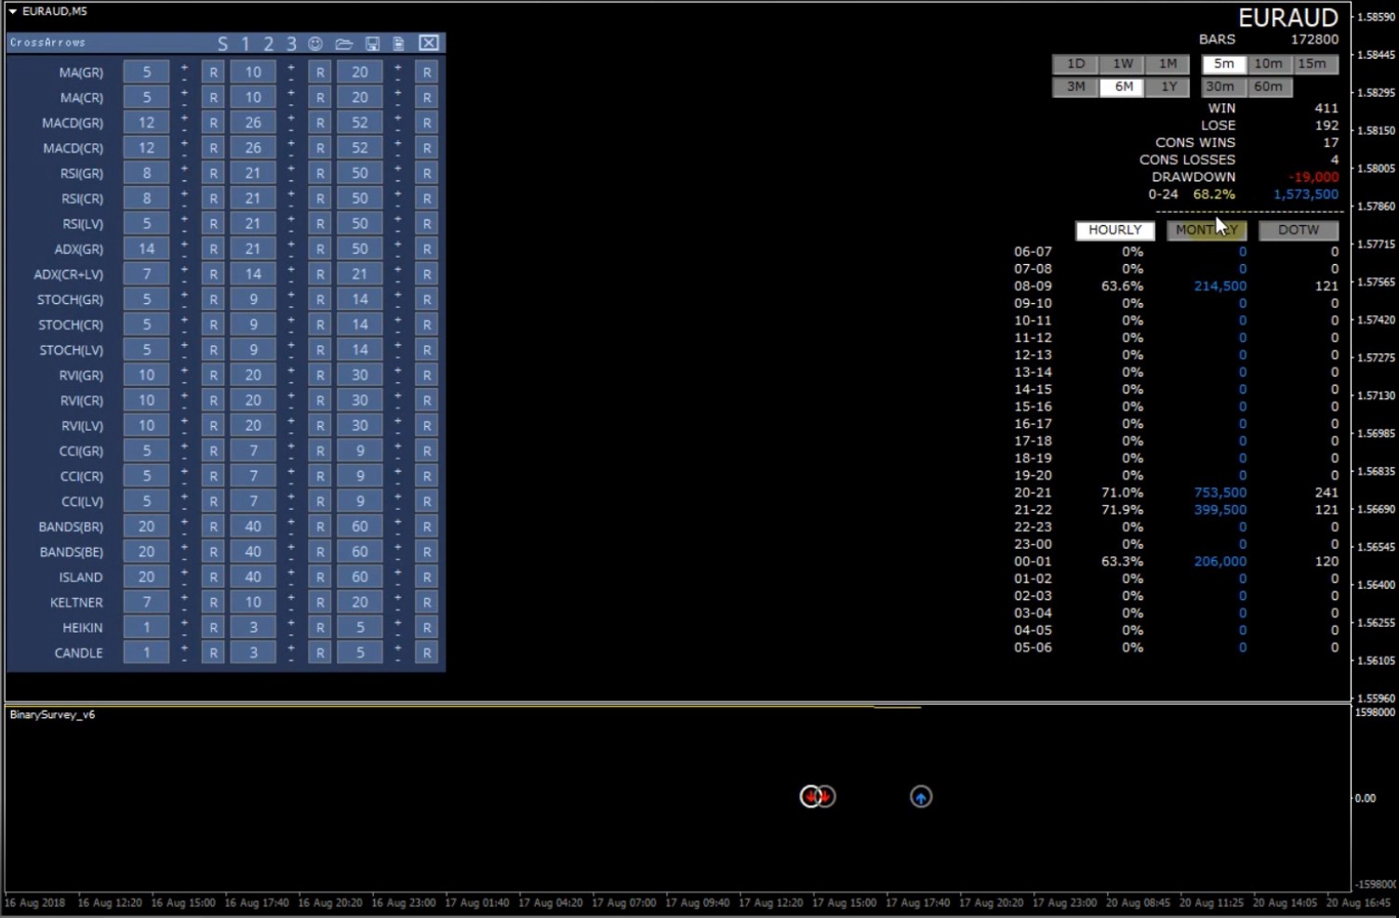Click R button right of RSI(LV) value 50
Image resolution: width=1399 pixels, height=918 pixels.
click(427, 224)
